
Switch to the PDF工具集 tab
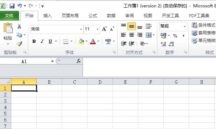coord(199,15)
